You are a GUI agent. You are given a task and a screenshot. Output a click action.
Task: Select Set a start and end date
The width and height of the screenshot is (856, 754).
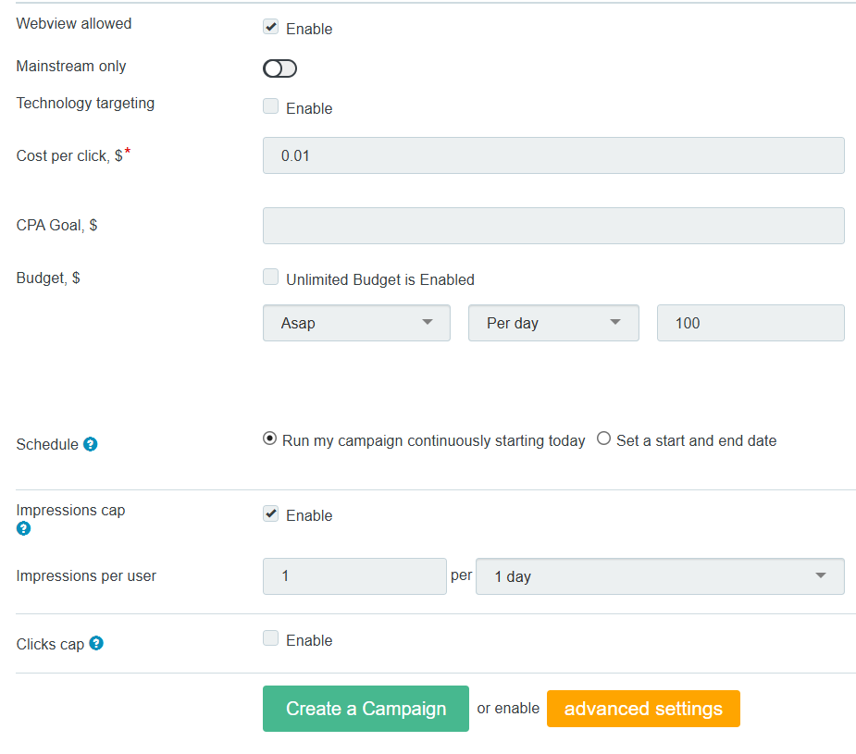(604, 439)
